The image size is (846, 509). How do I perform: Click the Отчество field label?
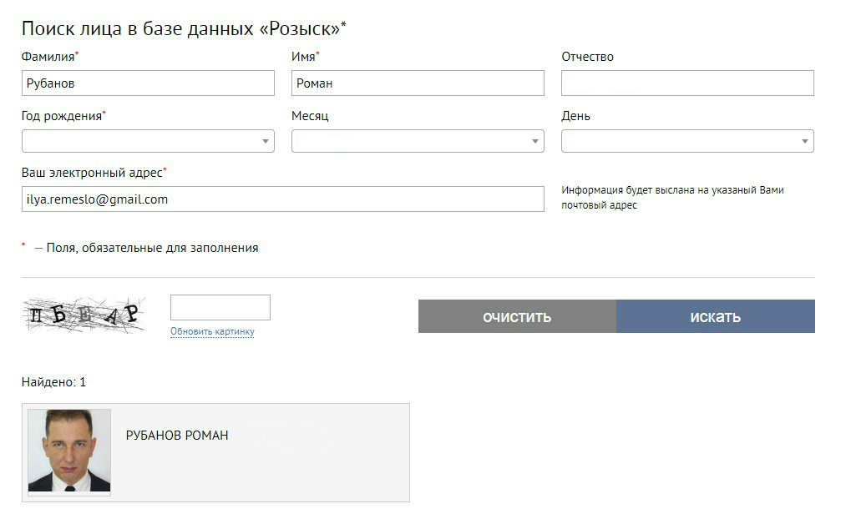(x=587, y=57)
